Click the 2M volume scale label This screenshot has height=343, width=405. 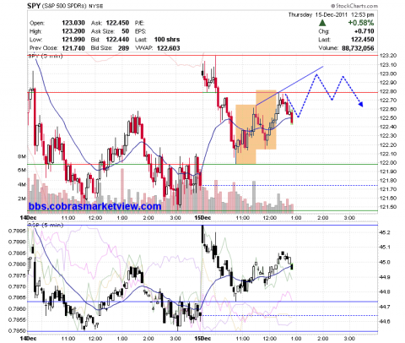pyautogui.click(x=22, y=199)
